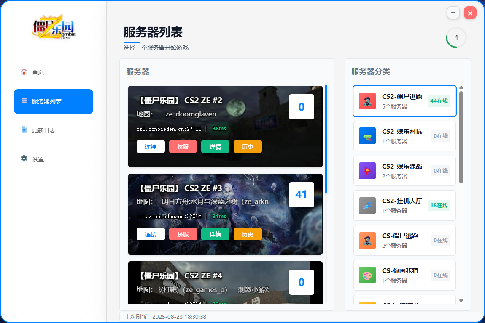The width and height of the screenshot is (485, 323).
Task: Click the CS2 ZE #3 server card thumbnail
Action: [x=225, y=214]
